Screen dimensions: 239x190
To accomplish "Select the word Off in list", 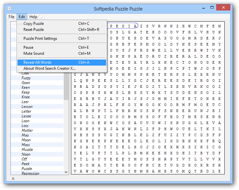I will coord(24,159).
